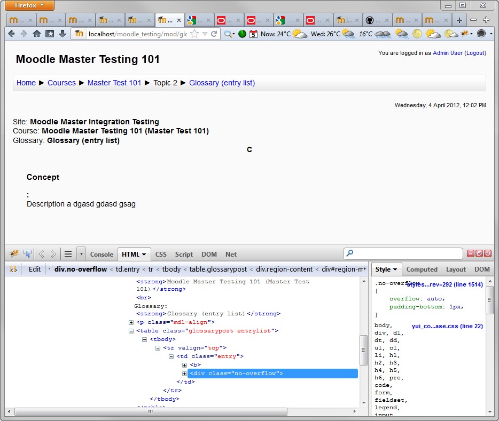Select table.glossarypost in the element path
Image resolution: width=499 pixels, height=421 pixels.
click(218, 269)
